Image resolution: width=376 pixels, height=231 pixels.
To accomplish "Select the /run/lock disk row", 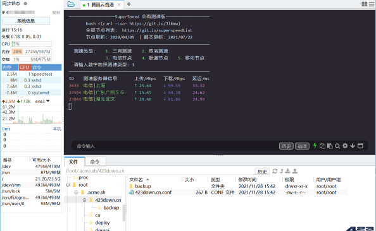I will [x=31, y=191].
